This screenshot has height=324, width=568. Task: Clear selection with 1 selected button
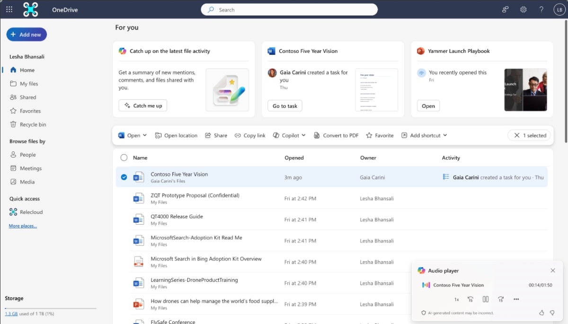[x=529, y=135]
